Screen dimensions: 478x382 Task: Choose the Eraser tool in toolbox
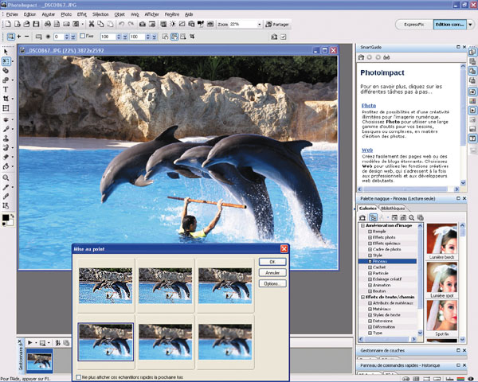point(6,157)
